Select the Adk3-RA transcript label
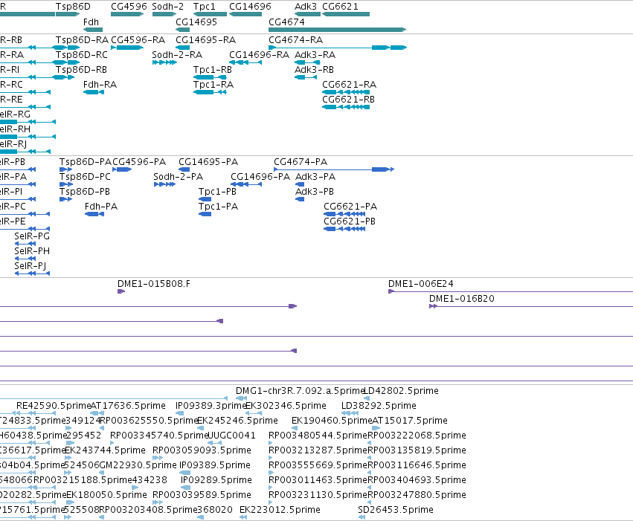Viewport: 633px width, 521px height. (315, 55)
